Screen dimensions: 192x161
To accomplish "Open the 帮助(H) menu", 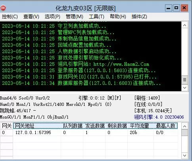I will (x=118, y=17).
